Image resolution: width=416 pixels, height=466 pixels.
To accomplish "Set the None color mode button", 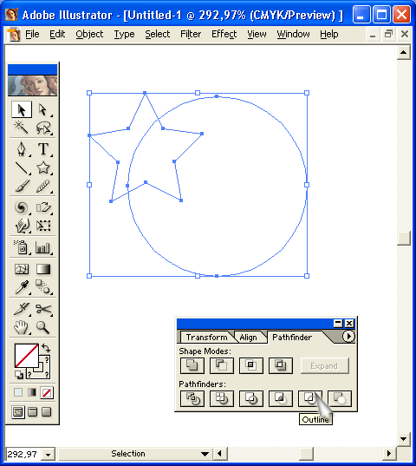I will [47, 392].
